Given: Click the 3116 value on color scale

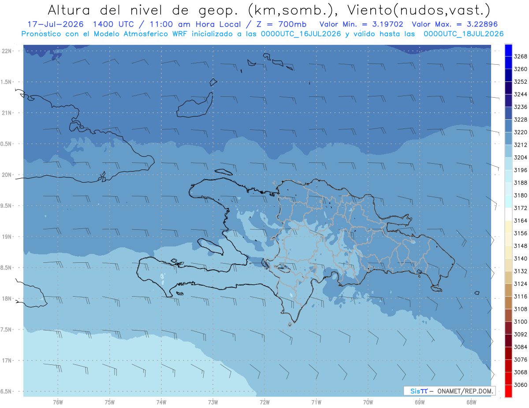Looking at the screenshot, I should click(520, 297).
